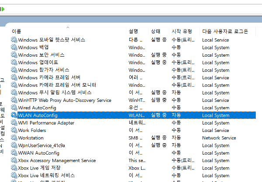This screenshot has height=182, width=262.
Task: Click gear icon of Windows 보안 서비스
Action: (14, 55)
